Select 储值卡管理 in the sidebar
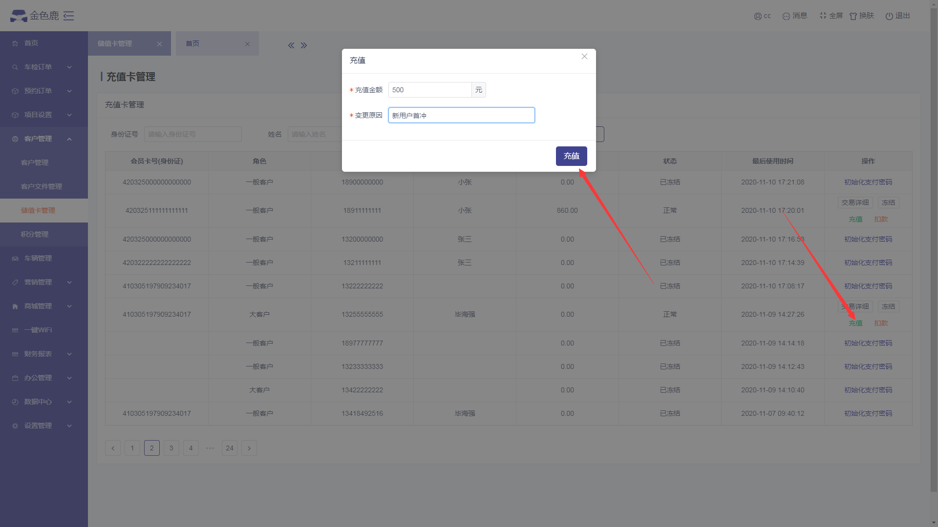This screenshot has width=938, height=527. click(x=44, y=210)
